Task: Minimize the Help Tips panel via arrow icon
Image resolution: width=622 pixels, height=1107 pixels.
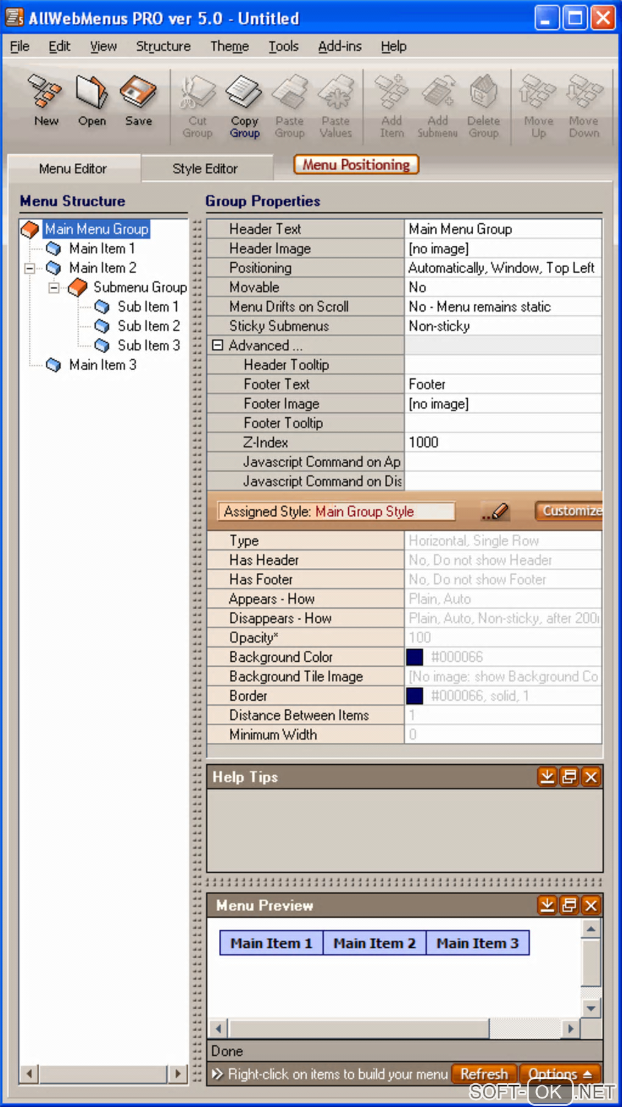Action: (547, 776)
